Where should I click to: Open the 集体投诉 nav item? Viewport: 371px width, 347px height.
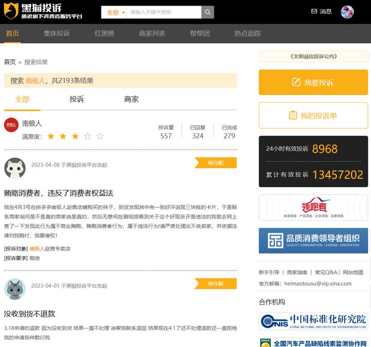pyautogui.click(x=57, y=34)
